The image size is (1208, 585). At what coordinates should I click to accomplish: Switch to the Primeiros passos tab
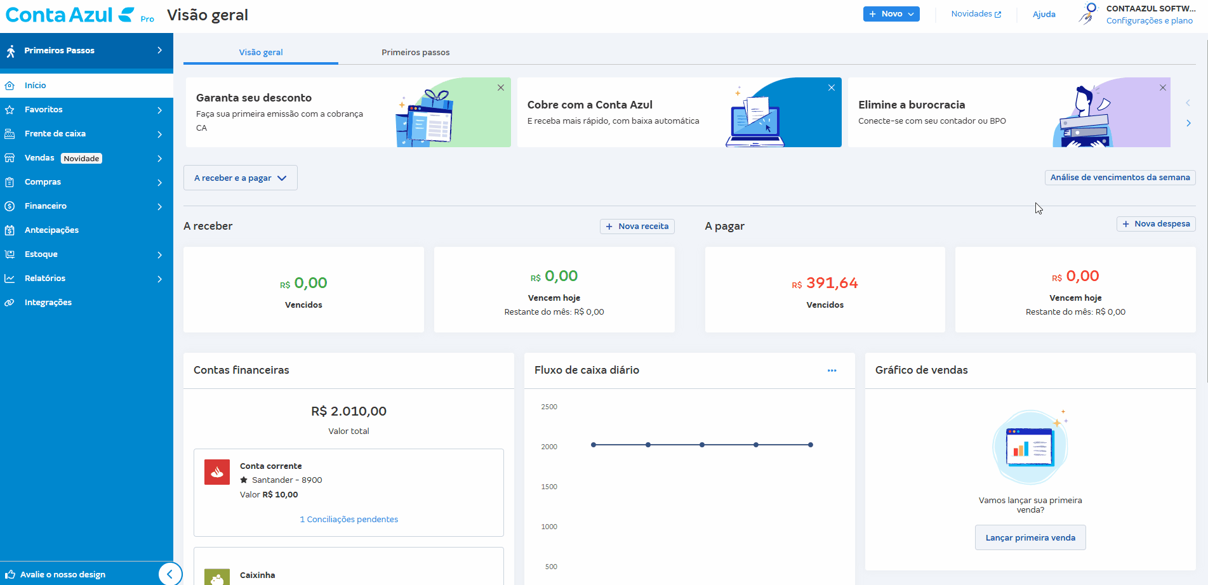click(415, 53)
